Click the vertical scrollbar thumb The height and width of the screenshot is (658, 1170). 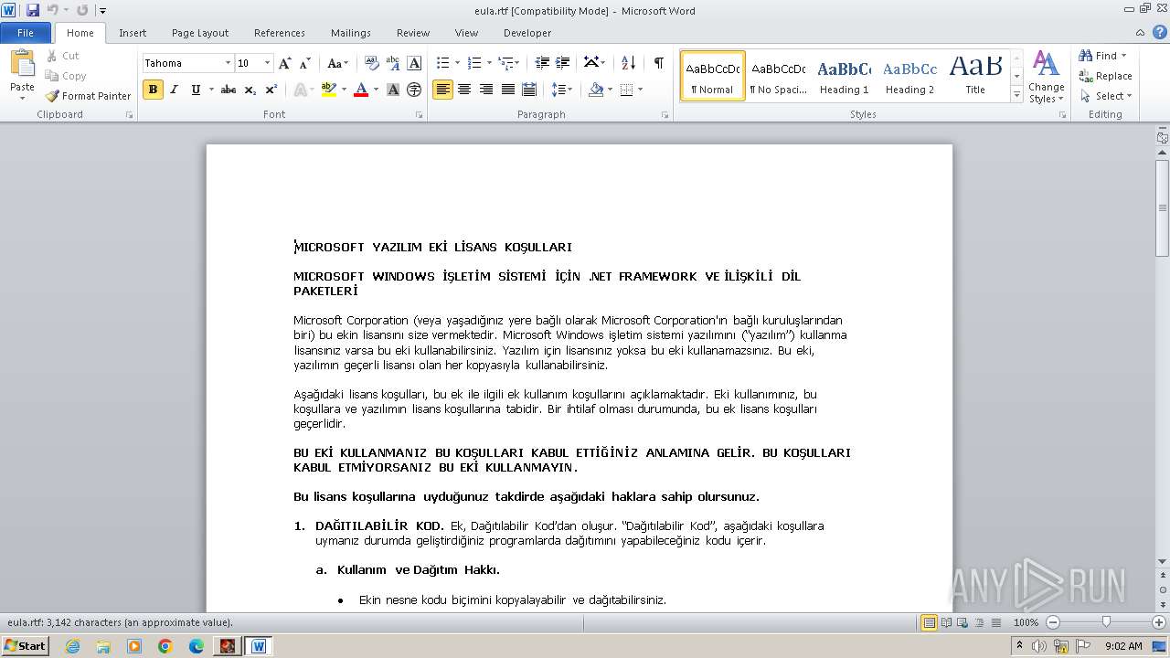(1163, 207)
